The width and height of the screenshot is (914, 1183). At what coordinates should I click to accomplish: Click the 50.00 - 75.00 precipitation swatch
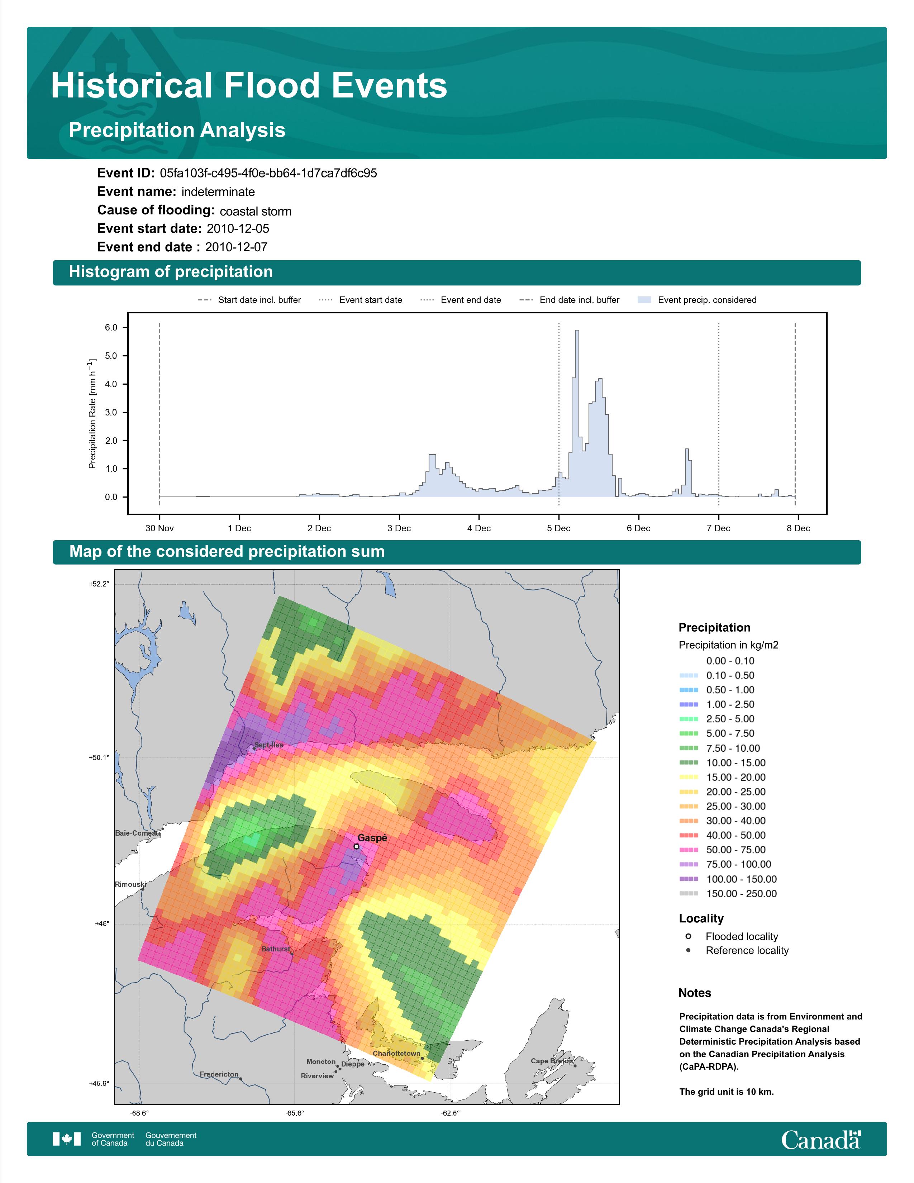pos(688,850)
